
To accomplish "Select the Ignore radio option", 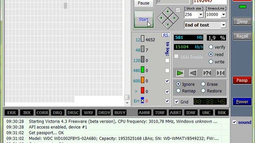I will [x=178, y=84].
